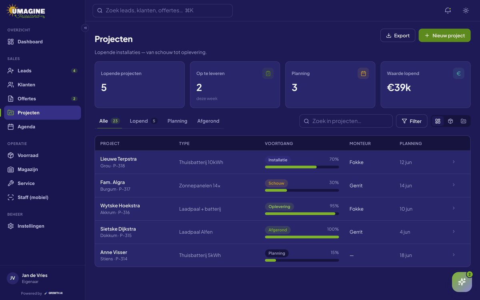
Task: Switch to the dashboard-grid view icon
Action: (x=438, y=121)
